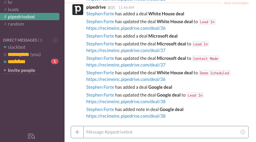Click Stephen Forte name in first message
Viewport: 256px width, 142px height.
tap(100, 14)
